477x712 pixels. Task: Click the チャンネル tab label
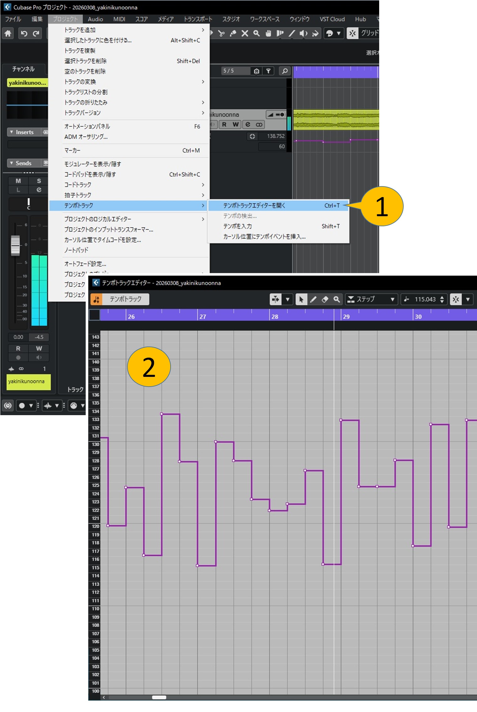[x=24, y=69]
